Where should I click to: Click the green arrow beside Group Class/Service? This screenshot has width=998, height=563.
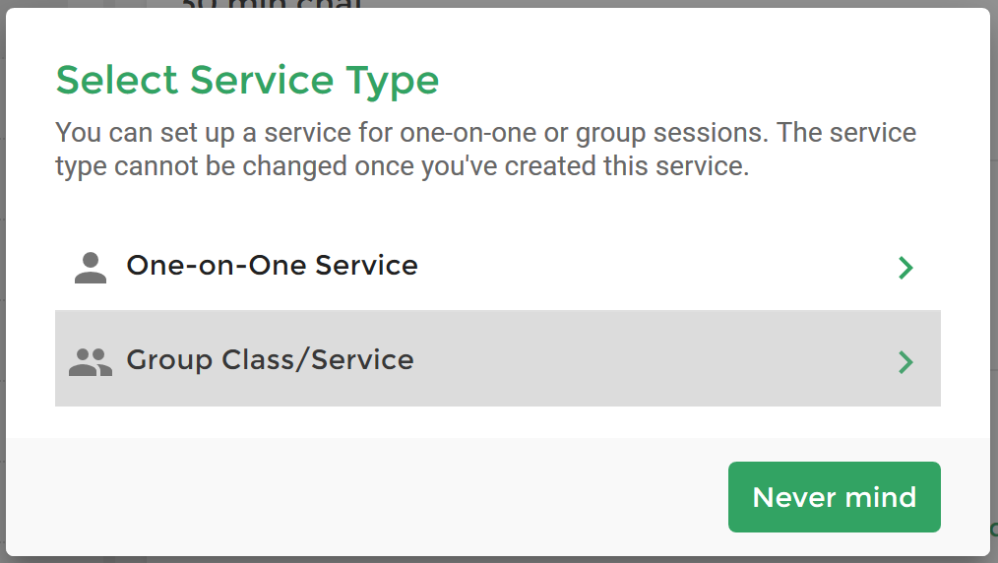point(905,362)
